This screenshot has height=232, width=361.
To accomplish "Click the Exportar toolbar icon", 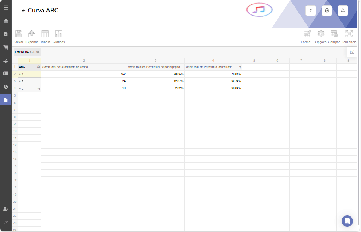I will (32, 34).
